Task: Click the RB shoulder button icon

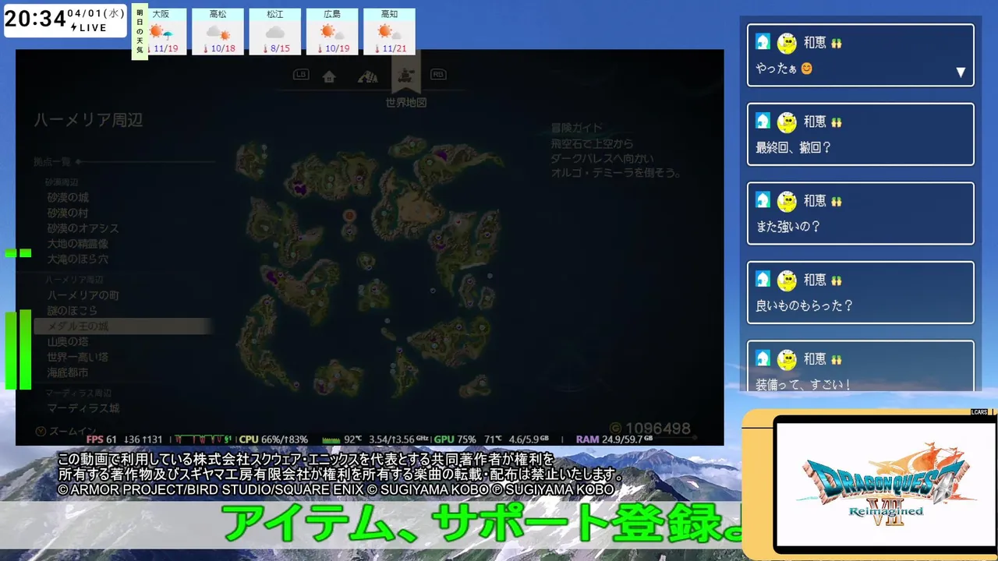Action: pyautogui.click(x=438, y=75)
